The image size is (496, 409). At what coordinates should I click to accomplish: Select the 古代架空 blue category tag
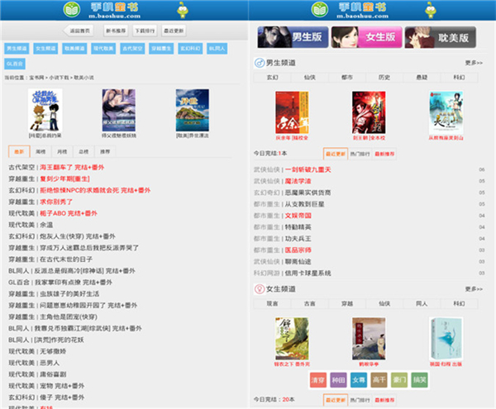point(132,49)
